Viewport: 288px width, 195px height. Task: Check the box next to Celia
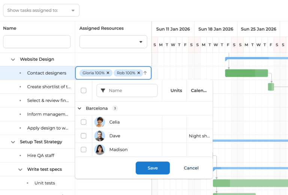pos(84,122)
